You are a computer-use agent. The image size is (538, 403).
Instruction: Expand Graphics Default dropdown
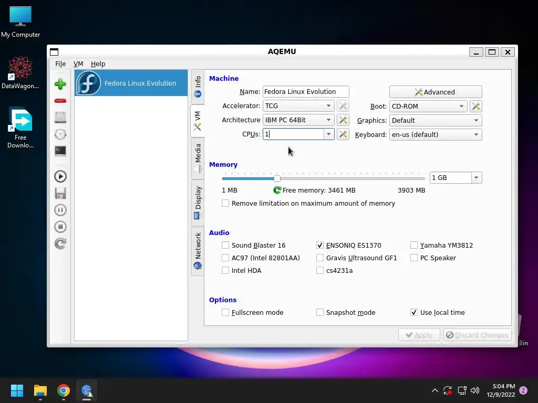tap(436, 120)
